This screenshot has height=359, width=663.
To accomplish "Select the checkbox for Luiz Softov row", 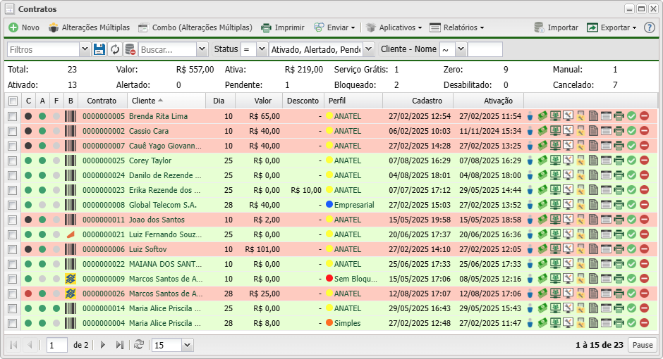I will 12,249.
